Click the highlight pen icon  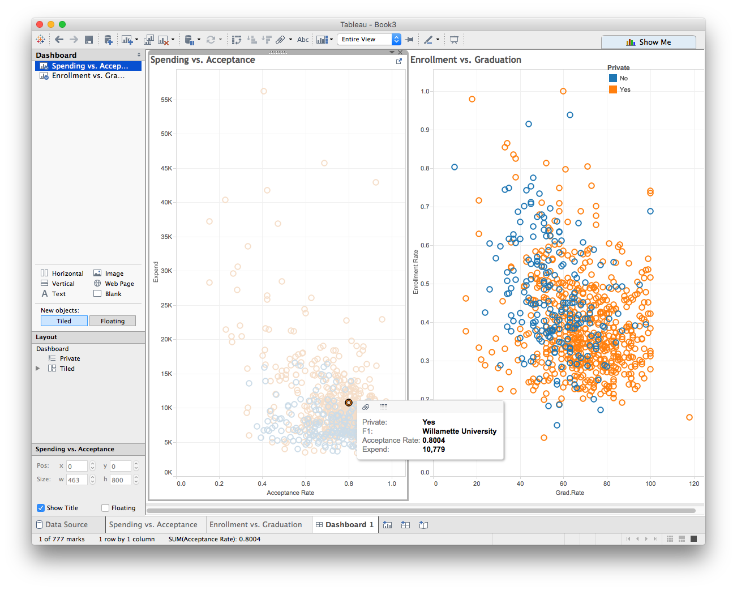(x=429, y=40)
